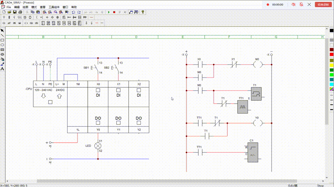334x187 pixels.
Task: Click the Save diskette icon
Action: click(x=14, y=12)
